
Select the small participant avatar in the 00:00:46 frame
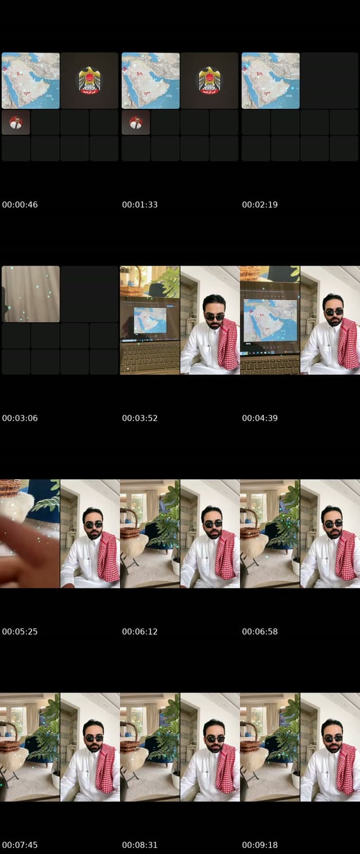pyautogui.click(x=16, y=122)
